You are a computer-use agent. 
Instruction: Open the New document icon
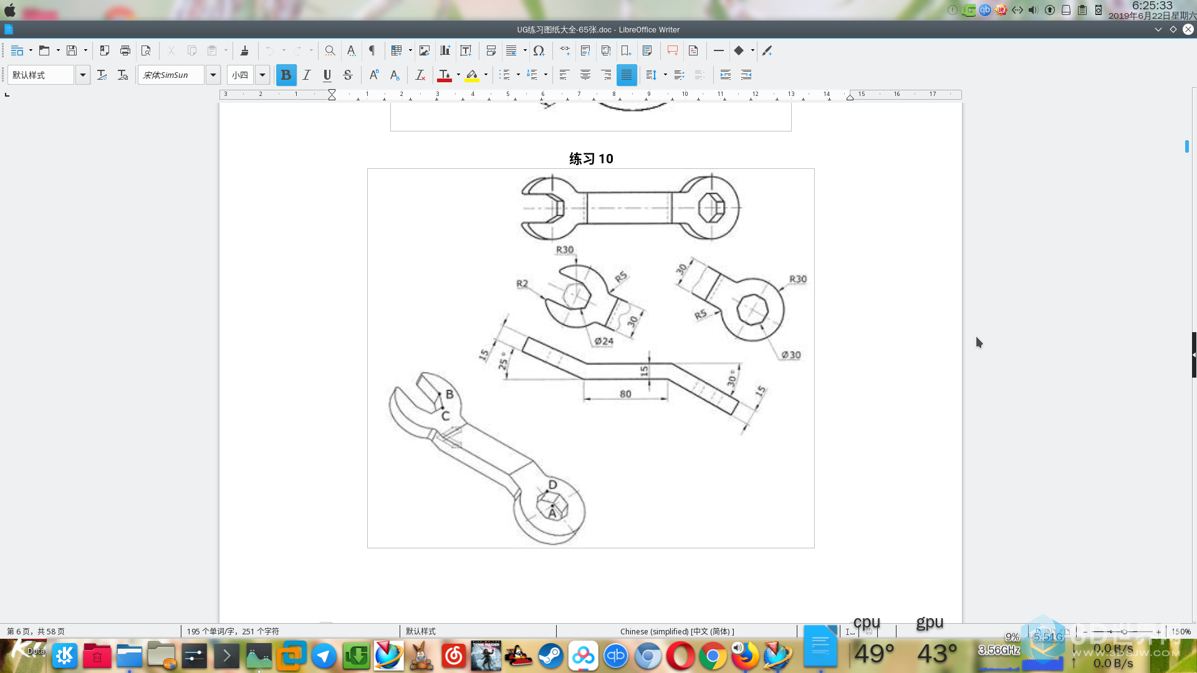point(17,50)
